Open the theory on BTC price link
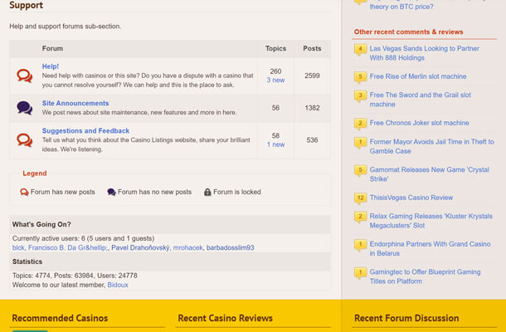The height and width of the screenshot is (332, 506). click(x=401, y=7)
